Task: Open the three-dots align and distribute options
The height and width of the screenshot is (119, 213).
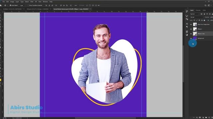Action: coord(76,5)
